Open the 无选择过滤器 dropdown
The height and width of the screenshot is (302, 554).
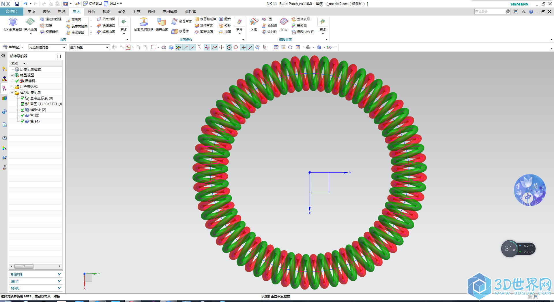pos(48,47)
